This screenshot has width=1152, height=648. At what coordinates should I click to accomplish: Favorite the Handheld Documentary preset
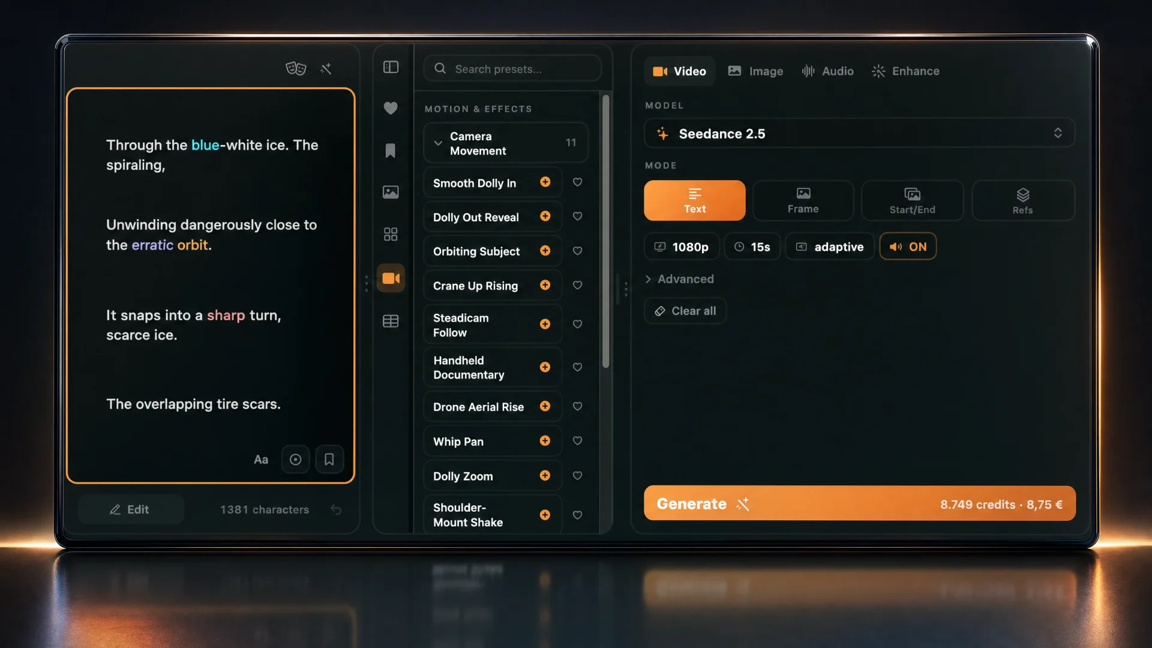577,367
